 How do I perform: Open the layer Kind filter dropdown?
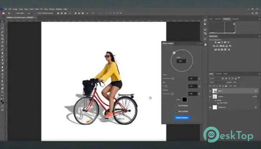coord(215,78)
